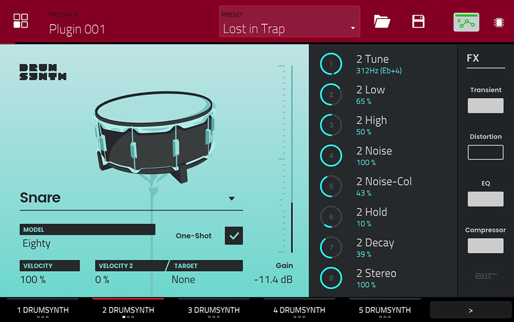Switch to the 3 DRUMSYNTH tab
Image resolution: width=514 pixels, height=322 pixels.
point(214,310)
